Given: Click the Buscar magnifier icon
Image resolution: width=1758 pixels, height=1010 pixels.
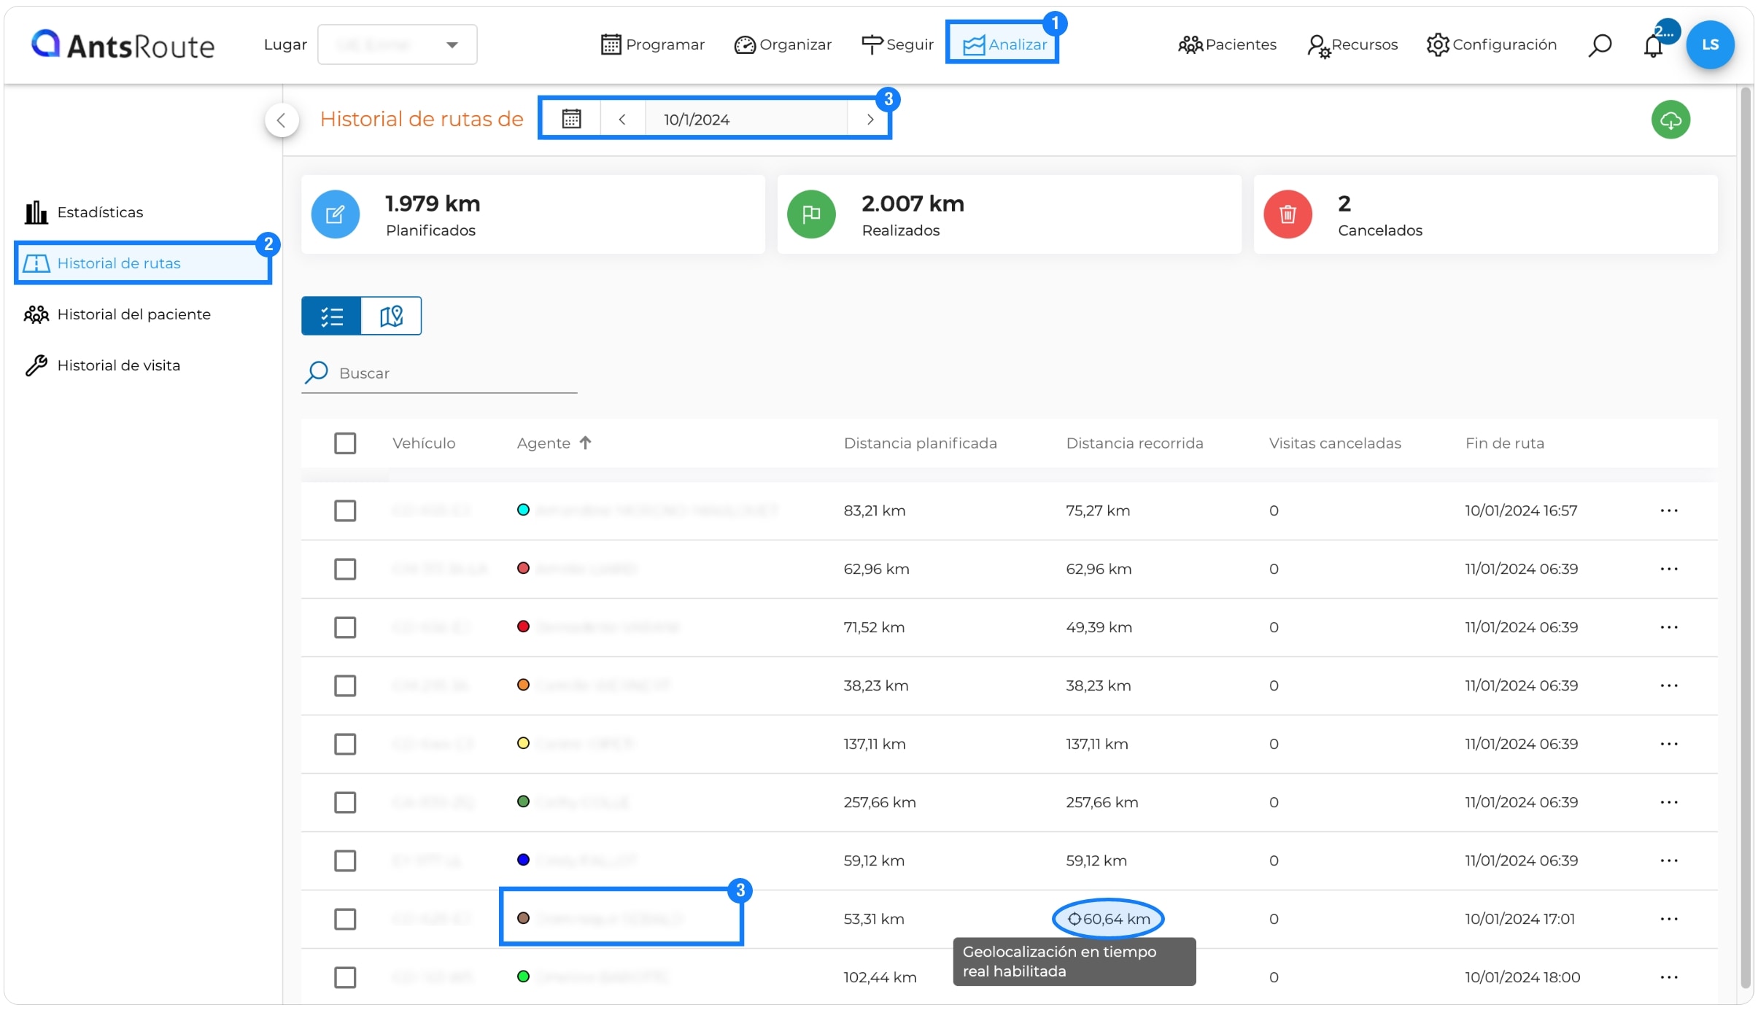Looking at the screenshot, I should pyautogui.click(x=316, y=373).
